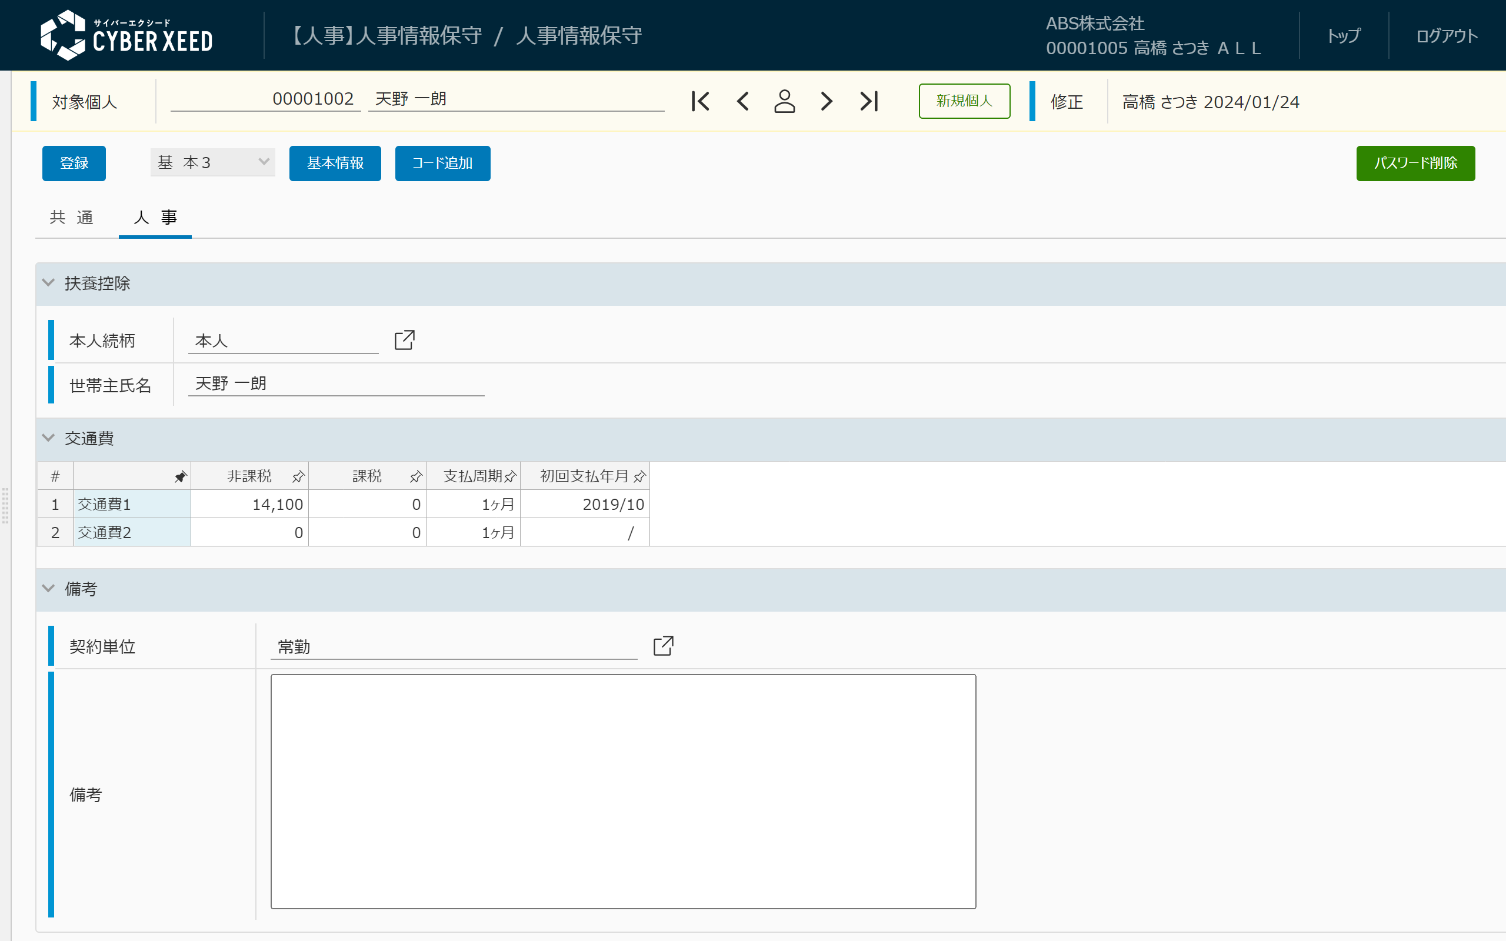This screenshot has width=1506, height=941.
Task: Pin the 非課税 column
Action: tap(298, 477)
